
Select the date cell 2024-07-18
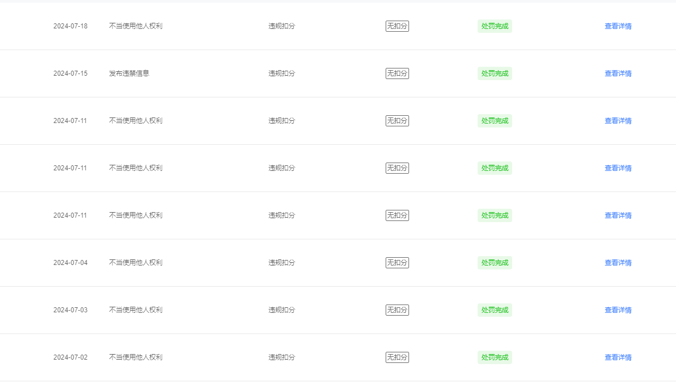click(x=70, y=26)
